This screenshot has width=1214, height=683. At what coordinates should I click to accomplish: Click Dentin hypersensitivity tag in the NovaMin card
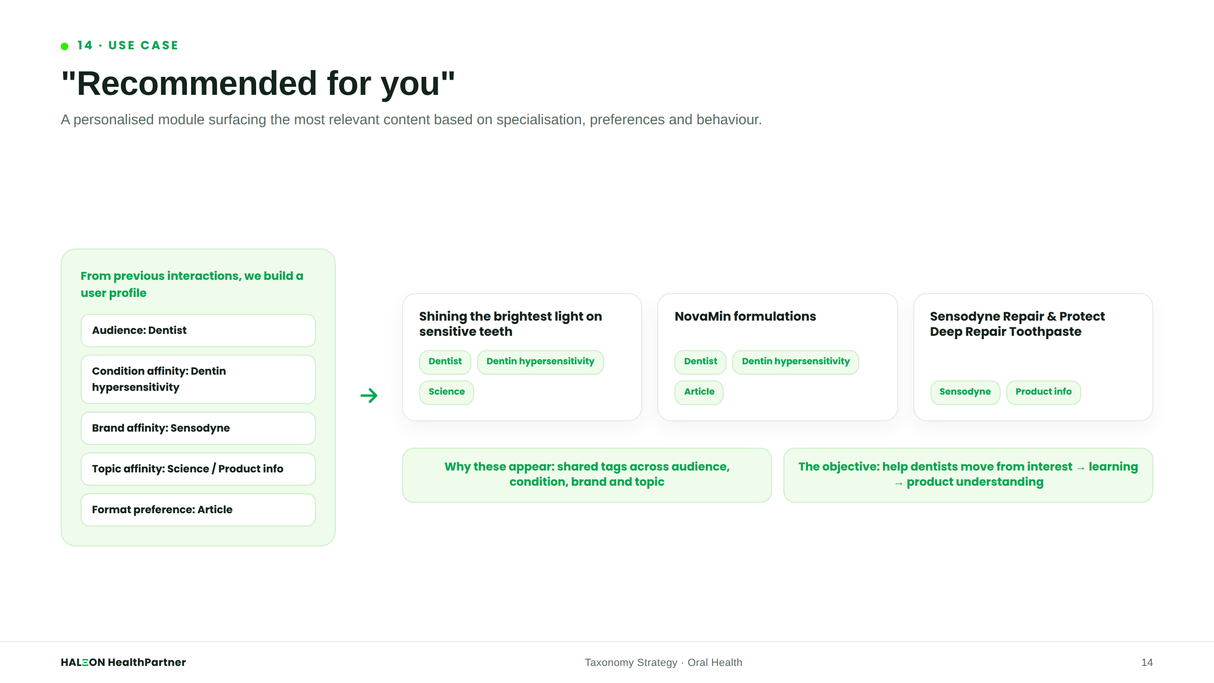point(796,362)
